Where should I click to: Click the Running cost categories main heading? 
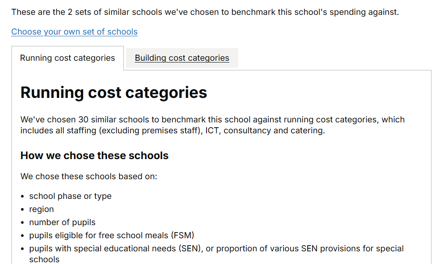point(114,93)
